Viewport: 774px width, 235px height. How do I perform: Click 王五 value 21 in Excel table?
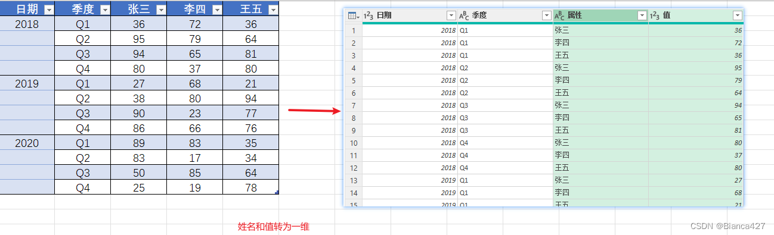tap(251, 84)
